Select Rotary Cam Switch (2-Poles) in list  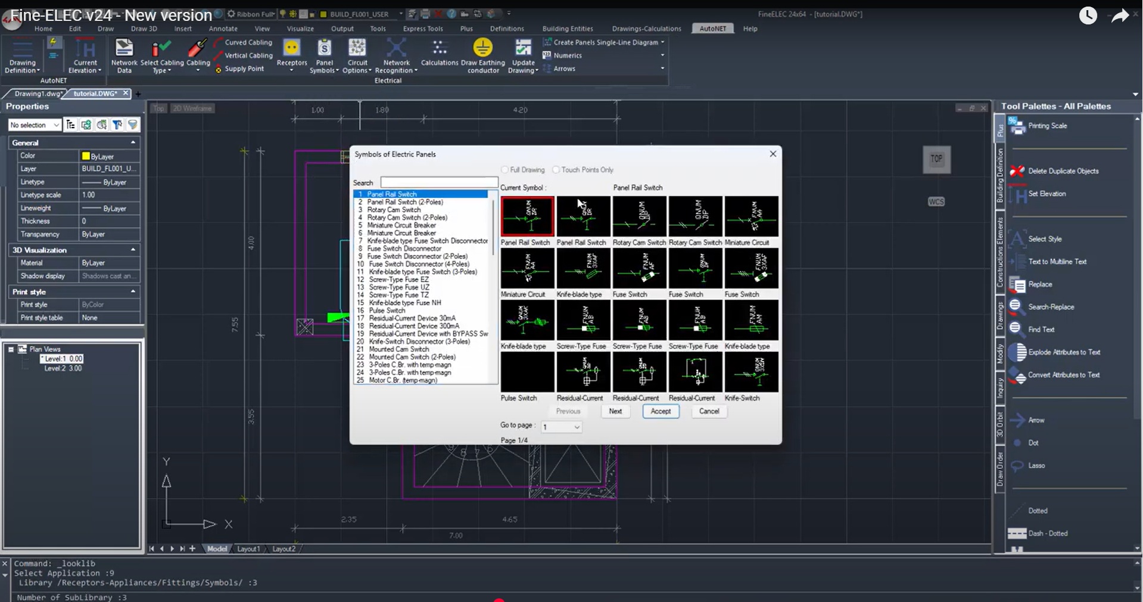point(407,218)
